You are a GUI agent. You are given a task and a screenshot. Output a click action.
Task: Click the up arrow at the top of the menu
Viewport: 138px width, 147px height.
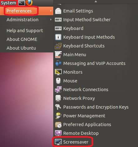[x=96, y=2]
